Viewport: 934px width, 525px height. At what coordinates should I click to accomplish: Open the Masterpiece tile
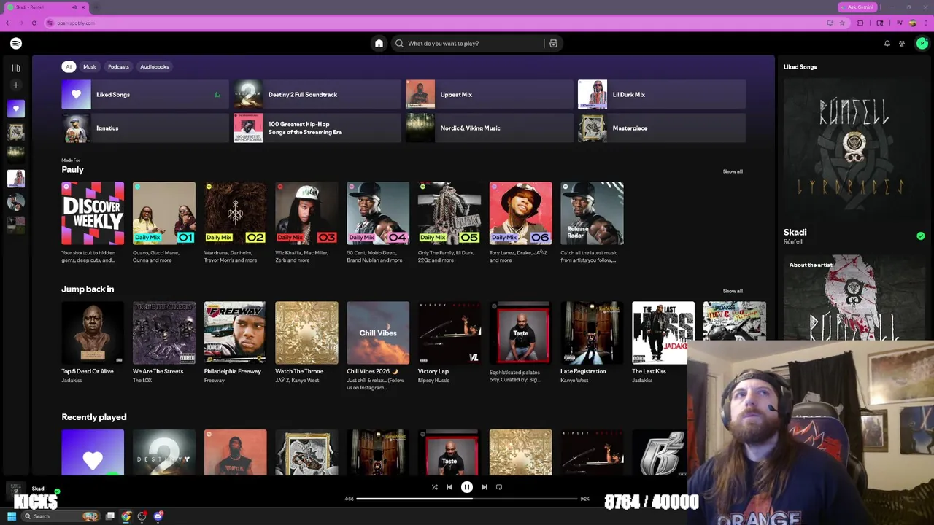tap(661, 128)
